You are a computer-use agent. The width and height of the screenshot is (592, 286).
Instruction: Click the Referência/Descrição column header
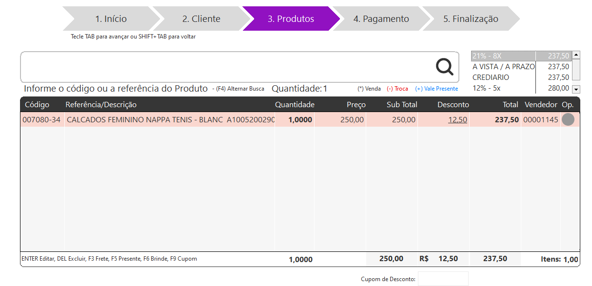coord(101,105)
